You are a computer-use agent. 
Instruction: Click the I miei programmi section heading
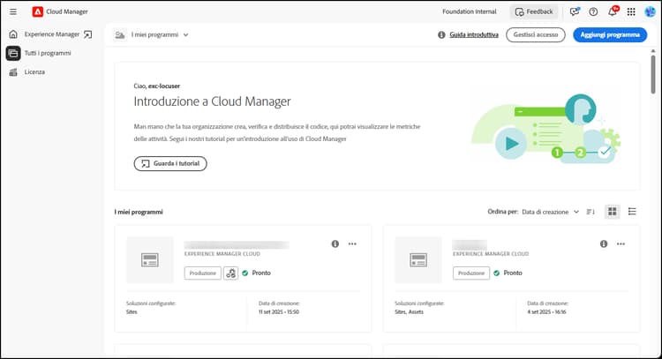pos(139,212)
